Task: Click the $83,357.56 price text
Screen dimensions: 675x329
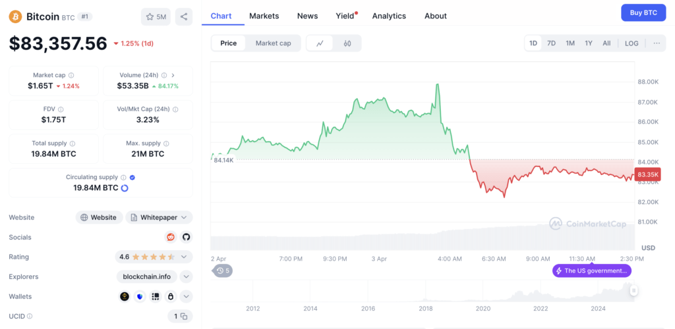Action: point(58,43)
